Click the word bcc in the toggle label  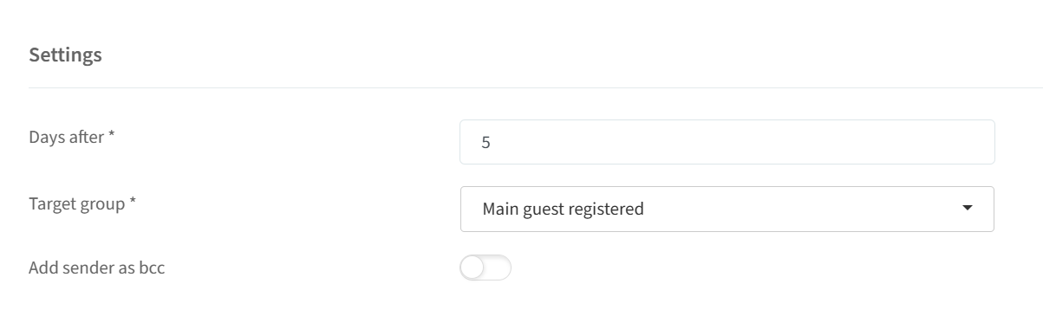[x=152, y=268]
